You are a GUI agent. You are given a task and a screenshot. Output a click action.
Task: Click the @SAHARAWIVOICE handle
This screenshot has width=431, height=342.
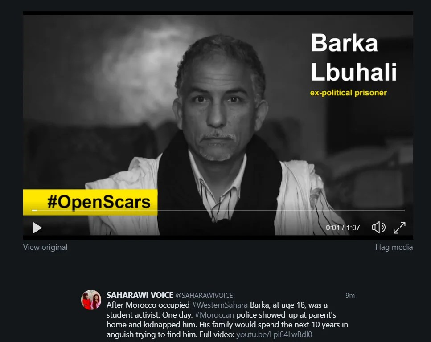204,296
